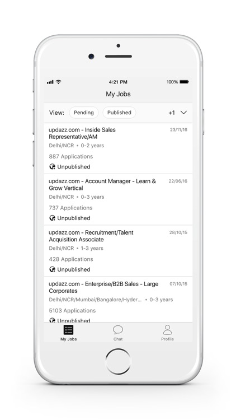236x420 pixels.
Task: Tap the Wi-Fi icon in status bar
Action: coord(58,82)
